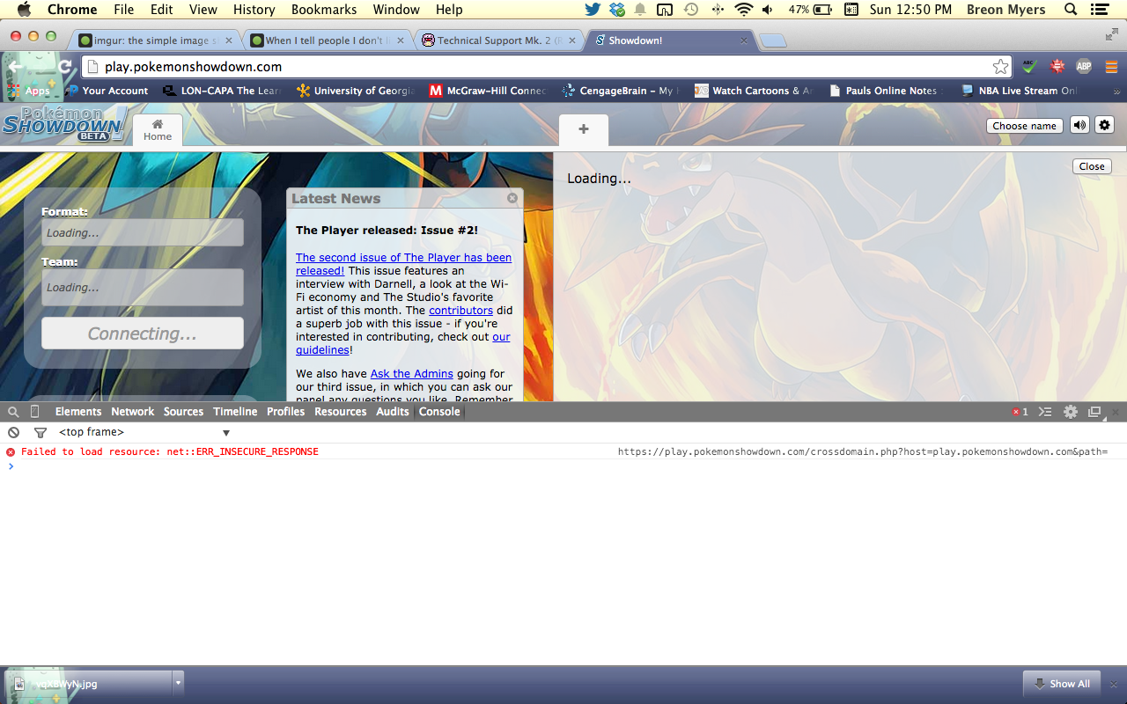Open the Team selector
The image size is (1127, 704).
(x=143, y=287)
